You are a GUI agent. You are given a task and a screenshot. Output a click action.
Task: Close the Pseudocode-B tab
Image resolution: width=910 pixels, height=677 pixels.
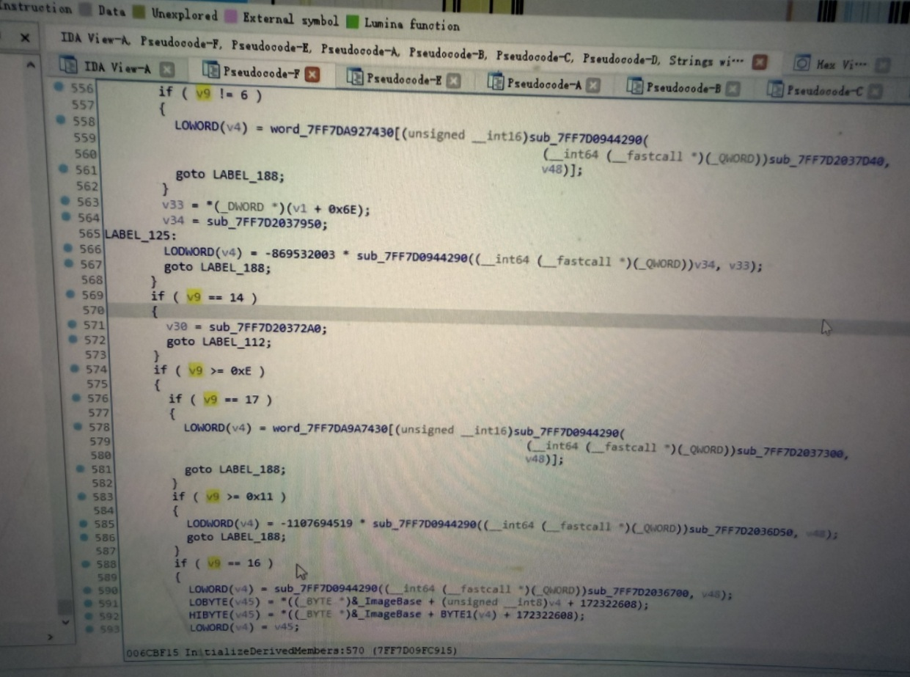tap(732, 89)
